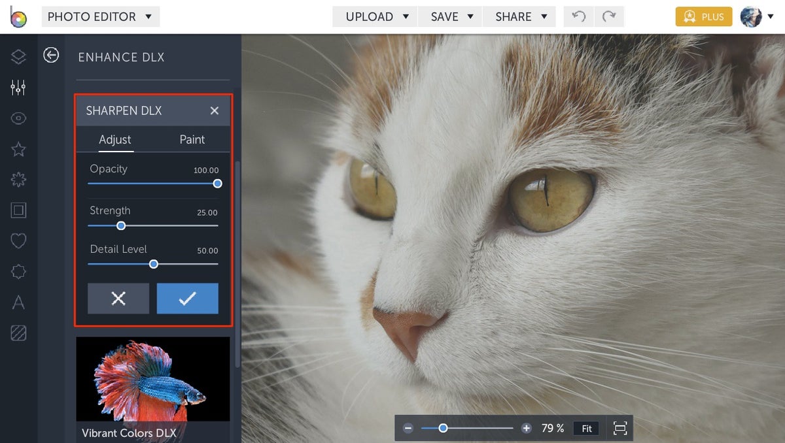Viewport: 785px width, 443px height.
Task: Switch to the Paint tab in Sharpen DLX
Action: tap(192, 139)
